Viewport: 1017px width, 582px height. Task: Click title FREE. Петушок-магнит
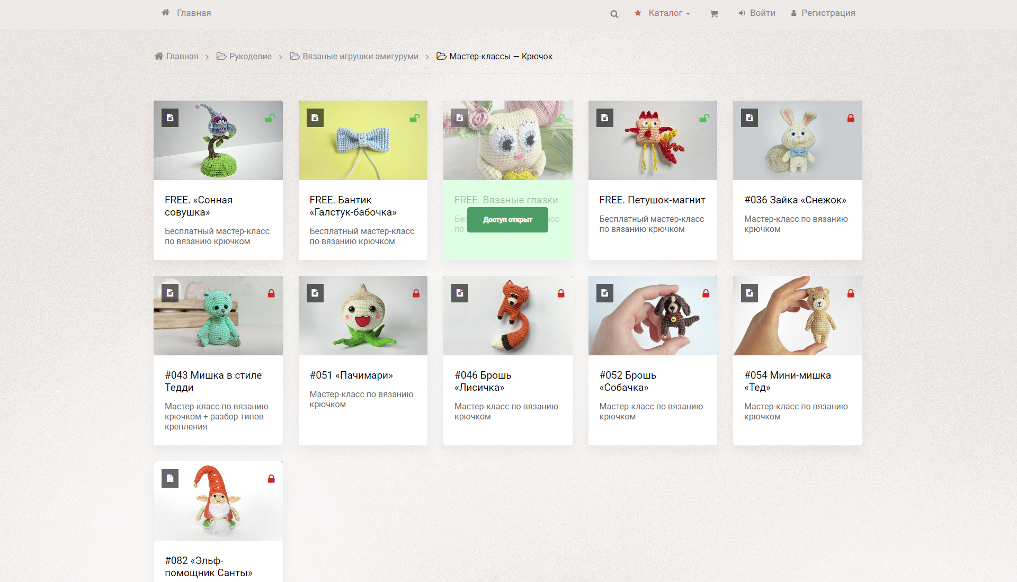coord(652,200)
